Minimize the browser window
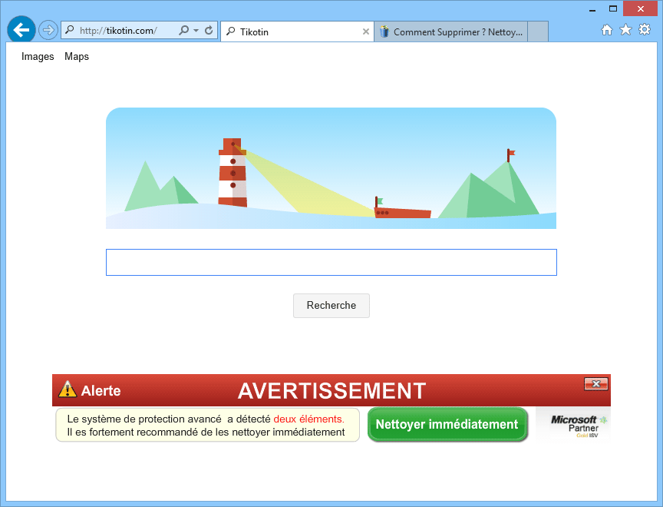The width and height of the screenshot is (663, 507). (x=592, y=9)
